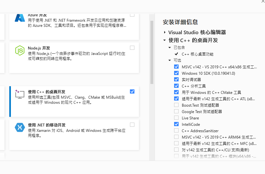Click the C++ 核心桌面功能 included item

coord(197,54)
